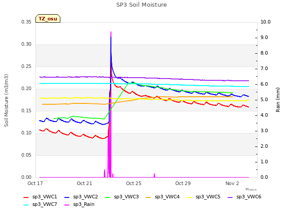Click the orange sp3_VWC4 legend swatch
Image resolution: width=284 pixels, height=213 pixels.
coord(149,197)
